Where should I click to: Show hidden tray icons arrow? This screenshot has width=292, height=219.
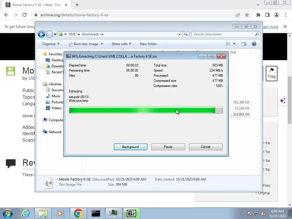click(x=242, y=214)
